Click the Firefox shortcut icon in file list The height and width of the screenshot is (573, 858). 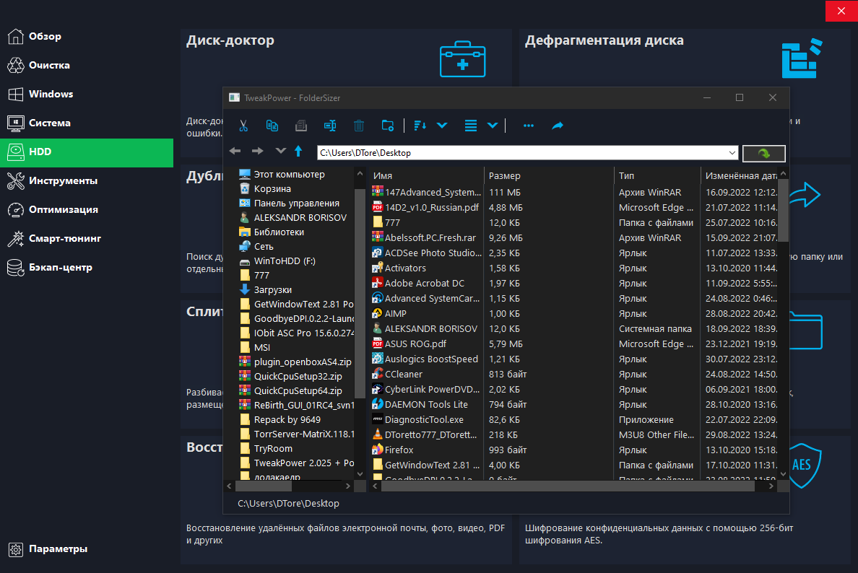(378, 450)
